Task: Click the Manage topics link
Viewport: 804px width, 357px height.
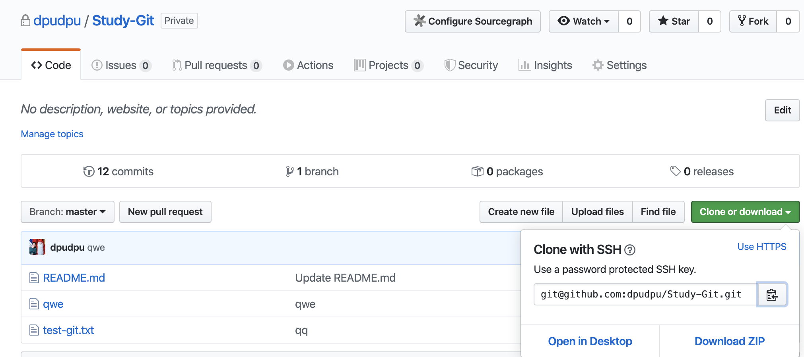Action: [52, 134]
